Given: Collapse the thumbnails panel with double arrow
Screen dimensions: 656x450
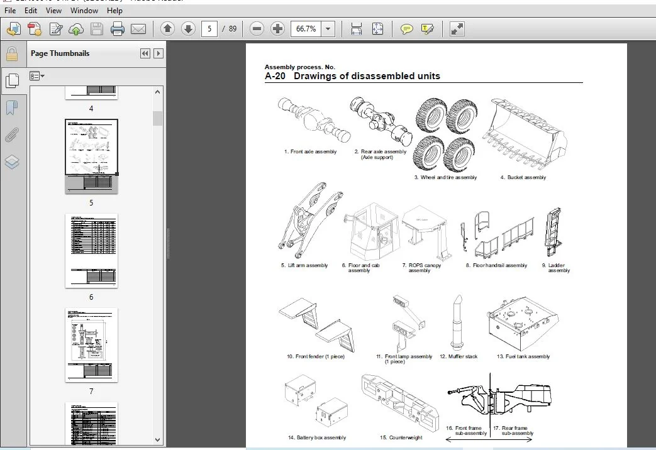Looking at the screenshot, I should [x=145, y=53].
